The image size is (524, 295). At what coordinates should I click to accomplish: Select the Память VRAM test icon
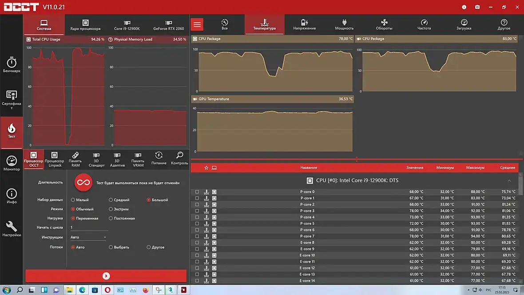[138, 159]
